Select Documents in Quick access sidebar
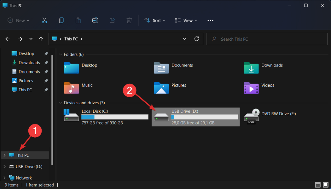Viewport: 331px width, 189px height. 29,72
